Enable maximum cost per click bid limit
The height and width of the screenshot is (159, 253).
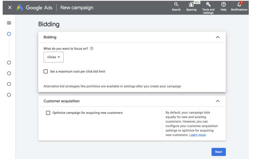click(x=46, y=71)
